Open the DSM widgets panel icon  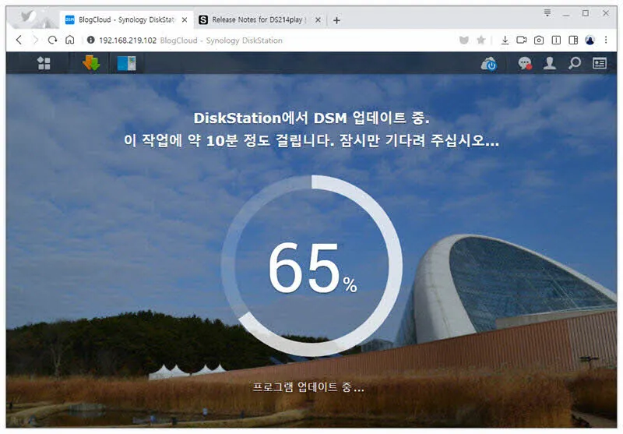tap(599, 64)
